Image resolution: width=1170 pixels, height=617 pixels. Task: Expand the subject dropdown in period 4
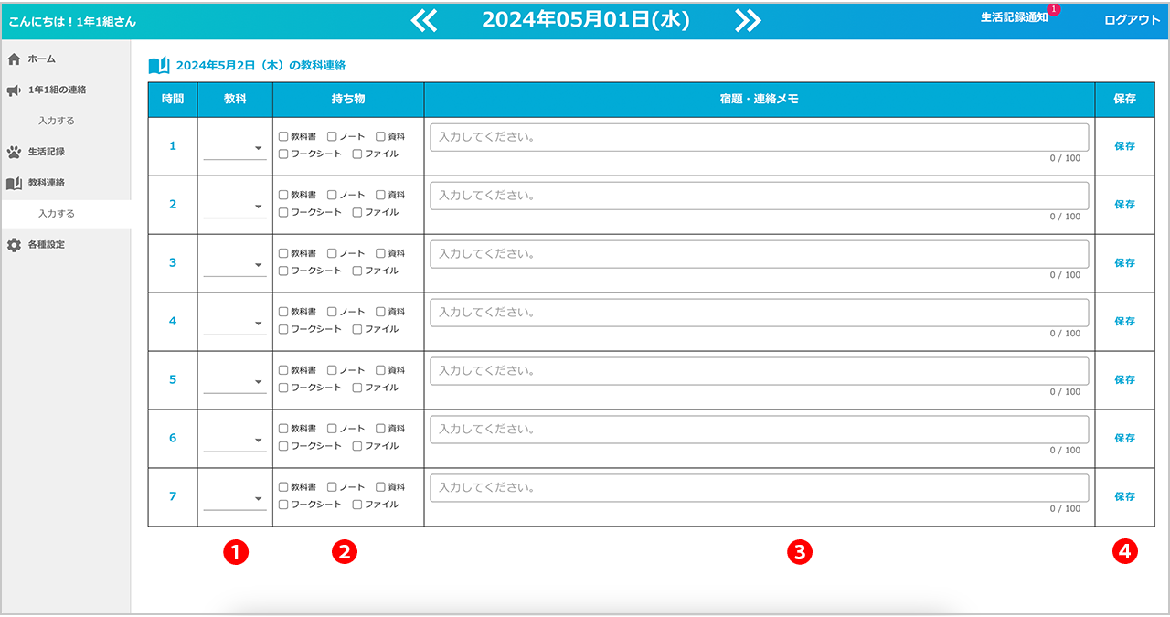coord(235,324)
